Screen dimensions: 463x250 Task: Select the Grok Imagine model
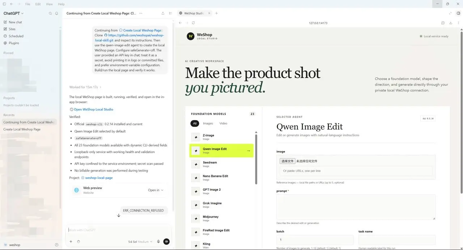pos(221,205)
